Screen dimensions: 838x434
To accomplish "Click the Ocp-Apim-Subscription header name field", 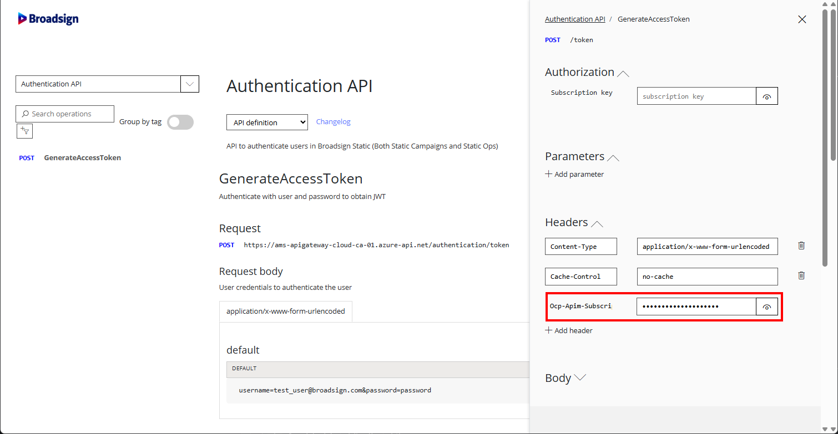I will coord(581,306).
